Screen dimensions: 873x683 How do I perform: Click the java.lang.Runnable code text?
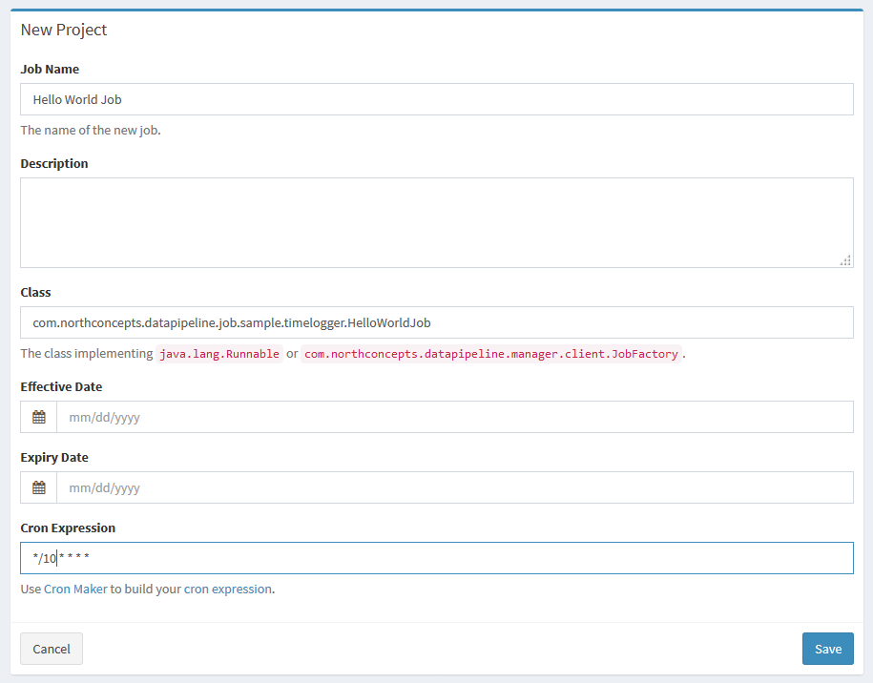tap(219, 354)
